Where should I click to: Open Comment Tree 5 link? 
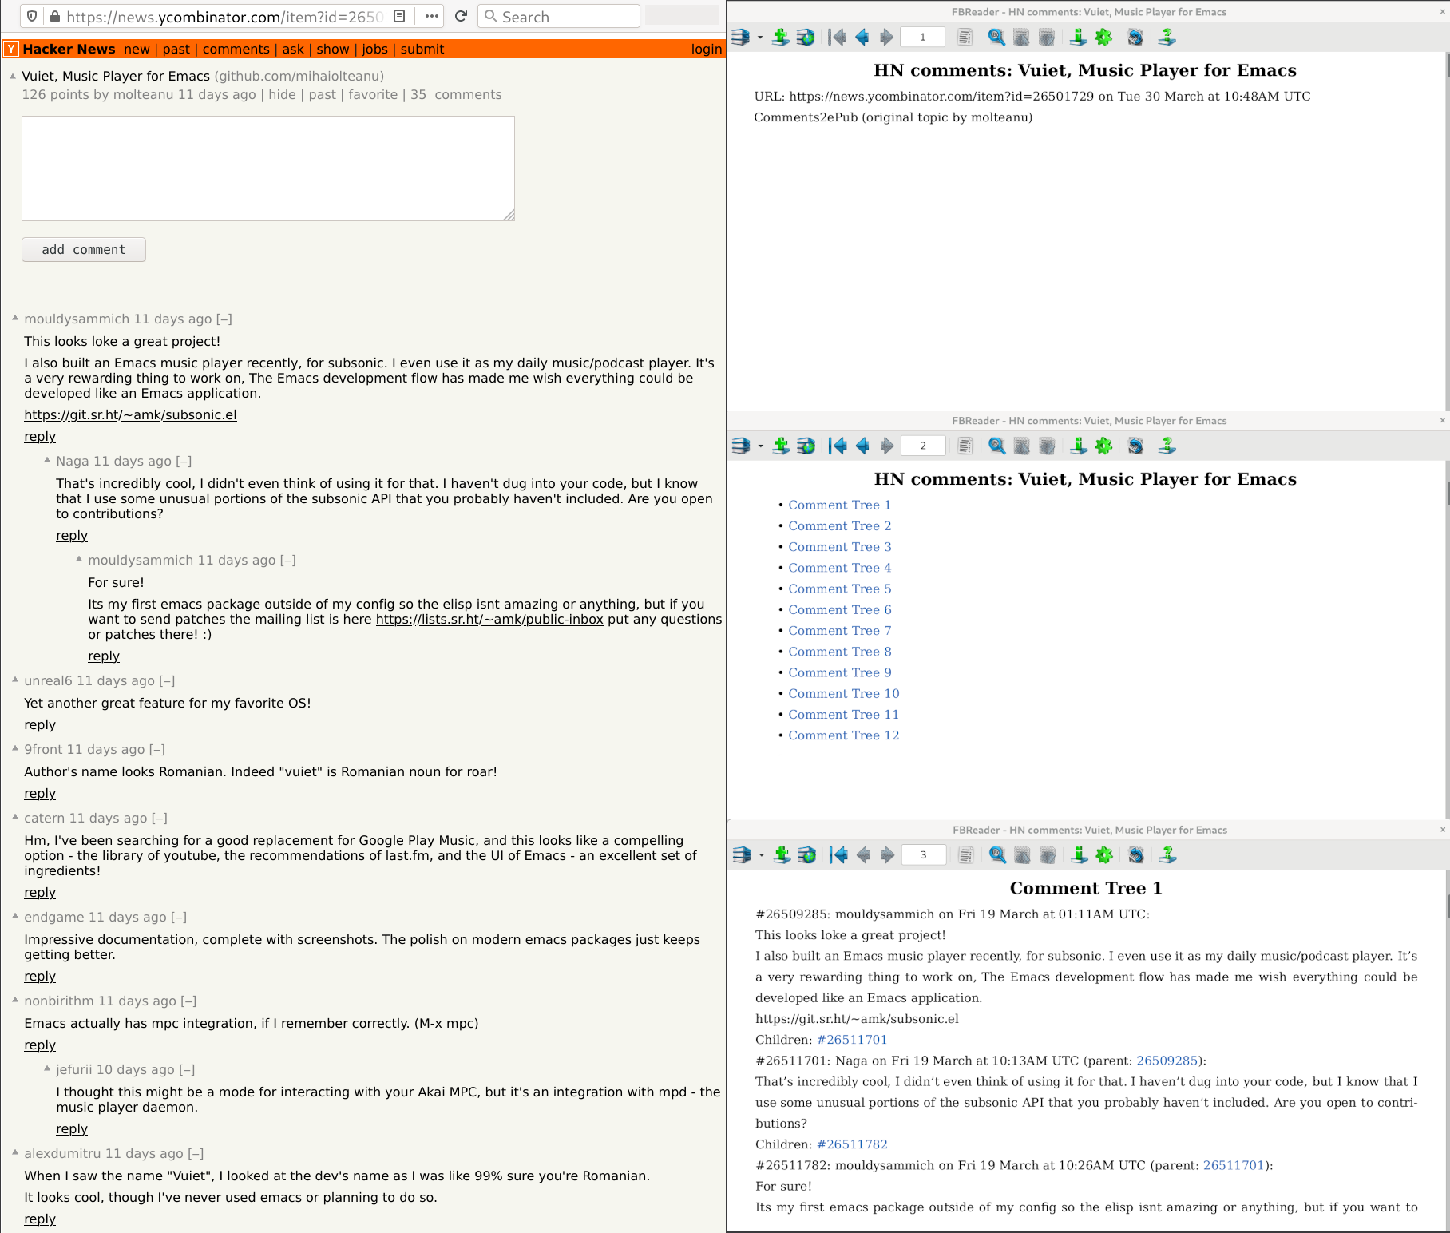839,589
